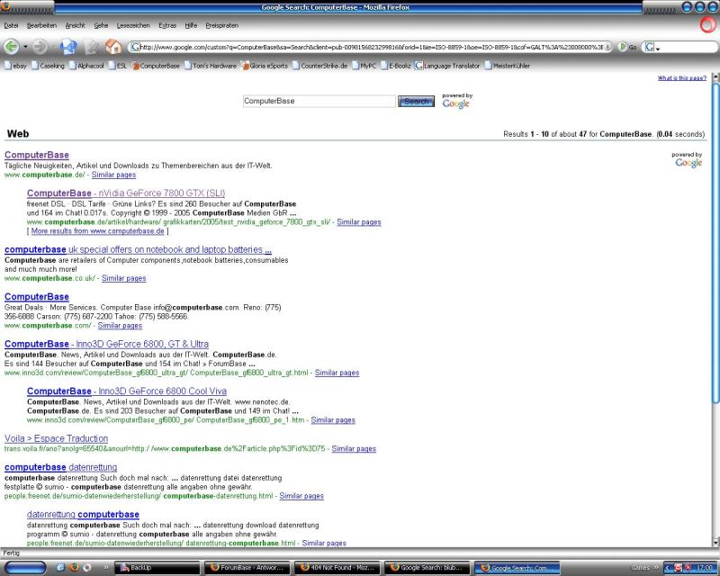Launch Firefox from the quick launch bar

pos(74,568)
